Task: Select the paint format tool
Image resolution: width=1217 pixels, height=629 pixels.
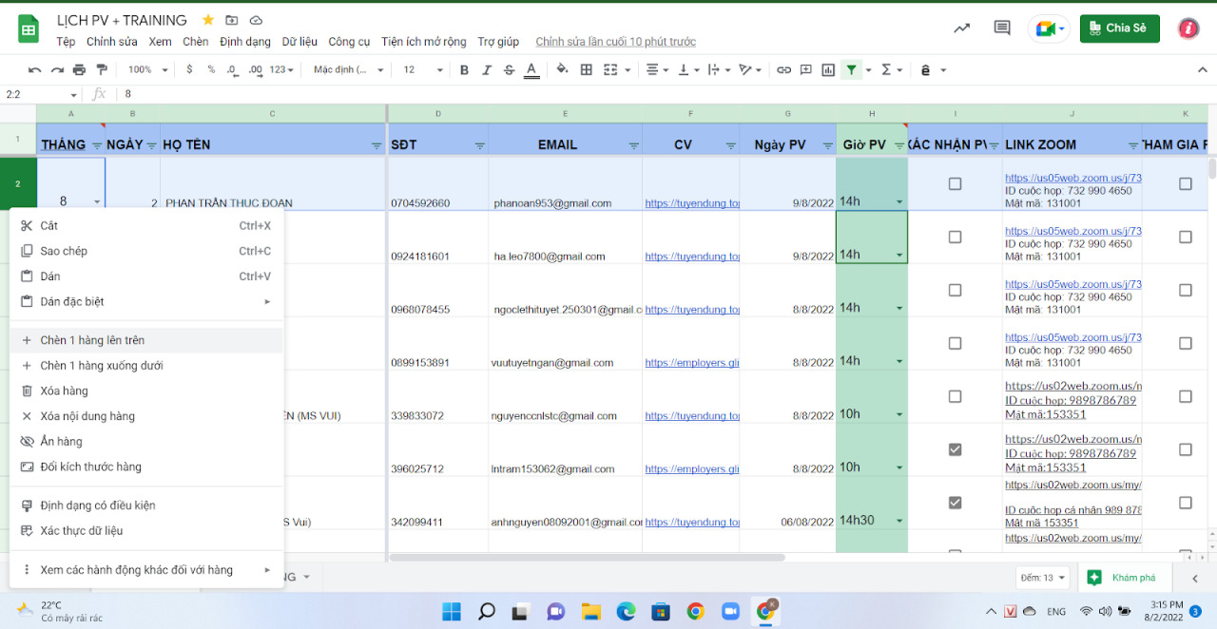Action: click(x=103, y=69)
